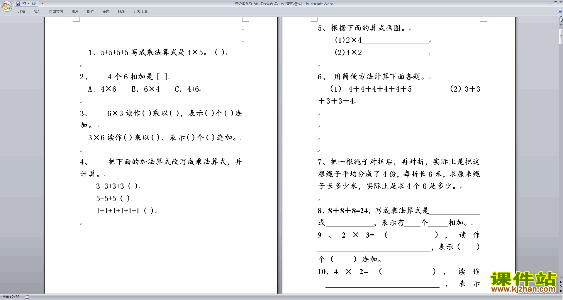563x300 pixels.
Task: Click the text '1+1+1+1+1+1 ( )'
Action: tap(125, 211)
